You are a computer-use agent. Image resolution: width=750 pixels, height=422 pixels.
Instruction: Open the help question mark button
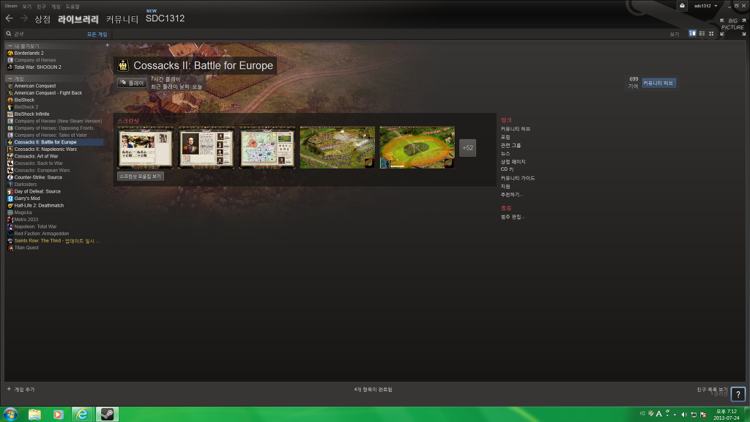[x=738, y=394]
